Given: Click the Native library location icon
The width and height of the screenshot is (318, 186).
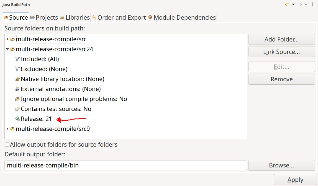Looking at the screenshot, I should pos(17,79).
